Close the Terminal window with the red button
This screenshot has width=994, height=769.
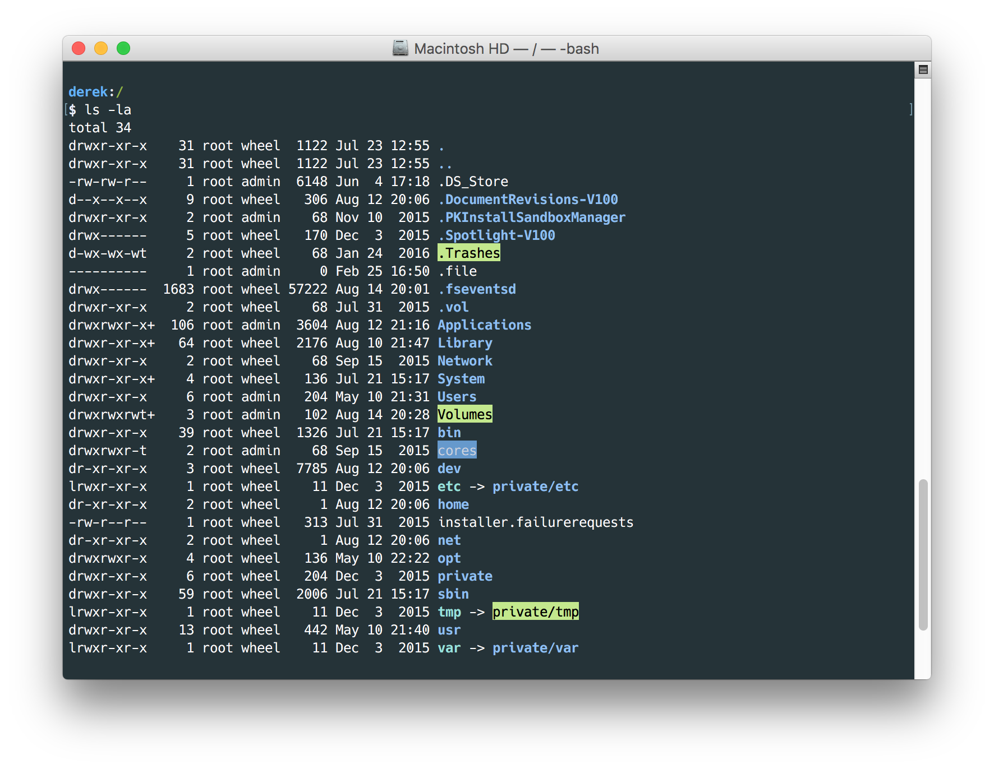pyautogui.click(x=79, y=49)
